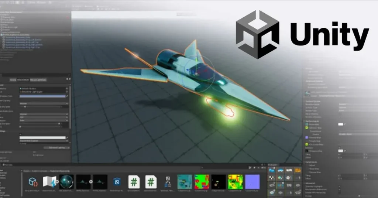Open the Surface Type dropdown

coord(358,107)
